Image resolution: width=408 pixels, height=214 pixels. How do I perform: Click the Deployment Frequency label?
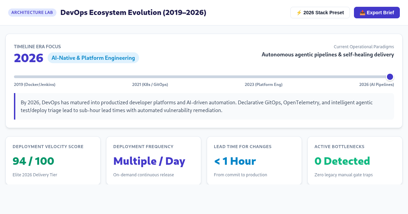click(143, 147)
